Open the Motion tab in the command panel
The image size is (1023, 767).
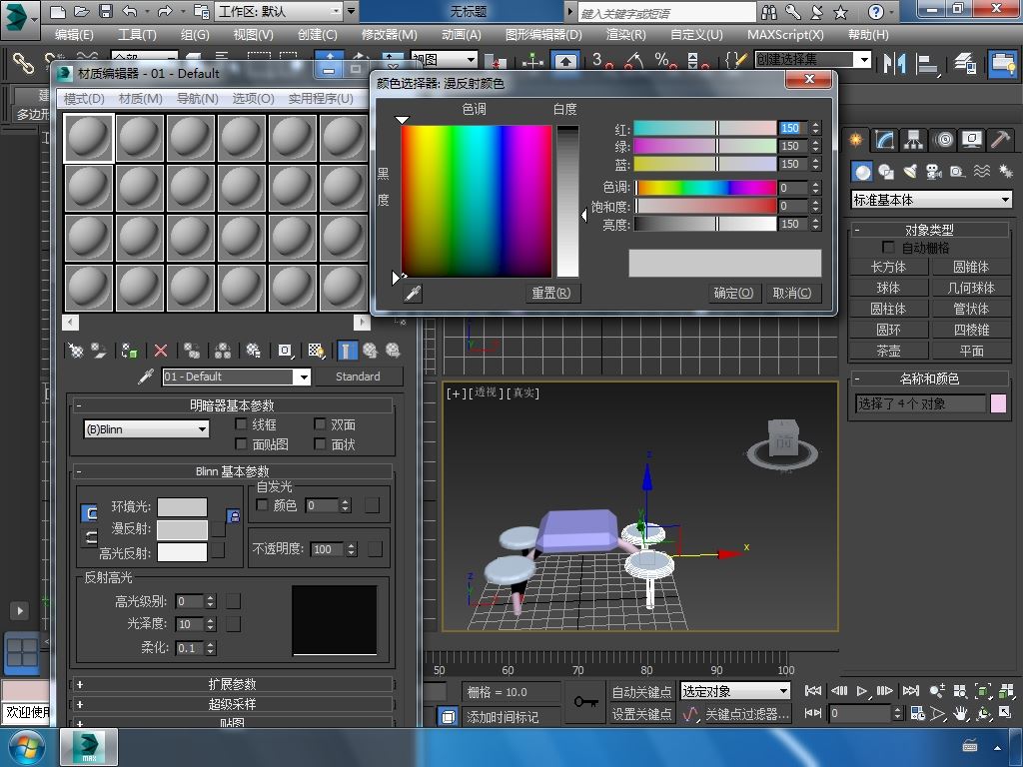943,140
